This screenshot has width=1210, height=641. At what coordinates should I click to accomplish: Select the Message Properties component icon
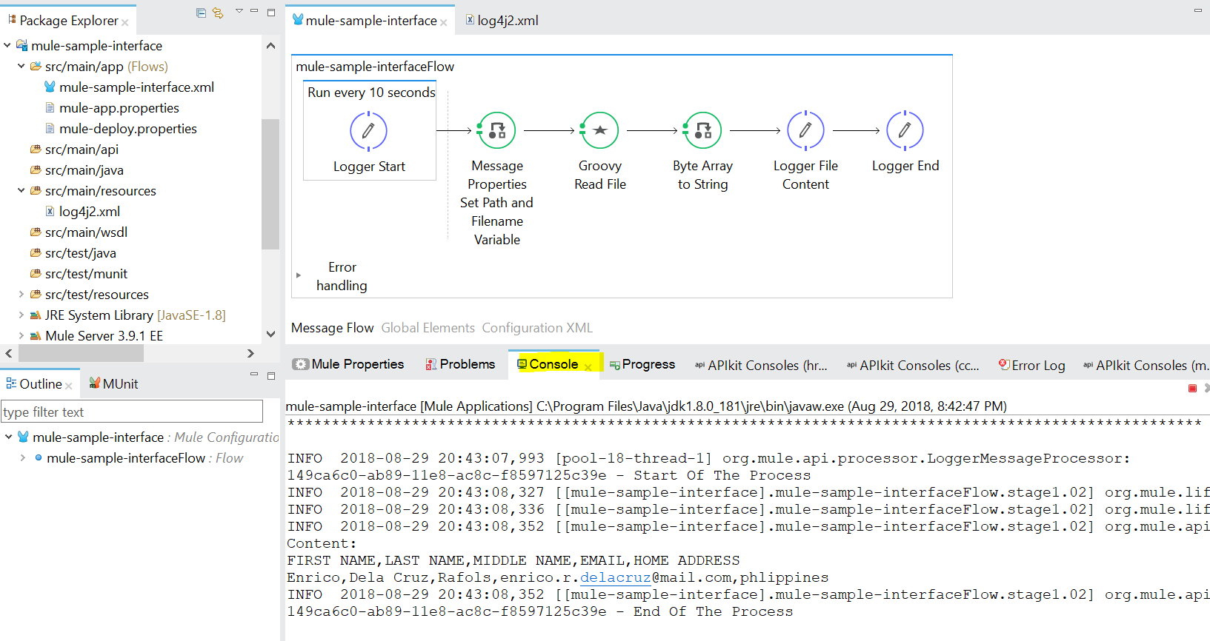pyautogui.click(x=496, y=130)
